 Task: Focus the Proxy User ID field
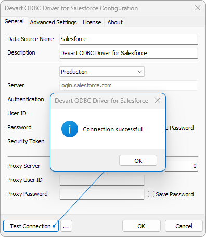coord(102,180)
